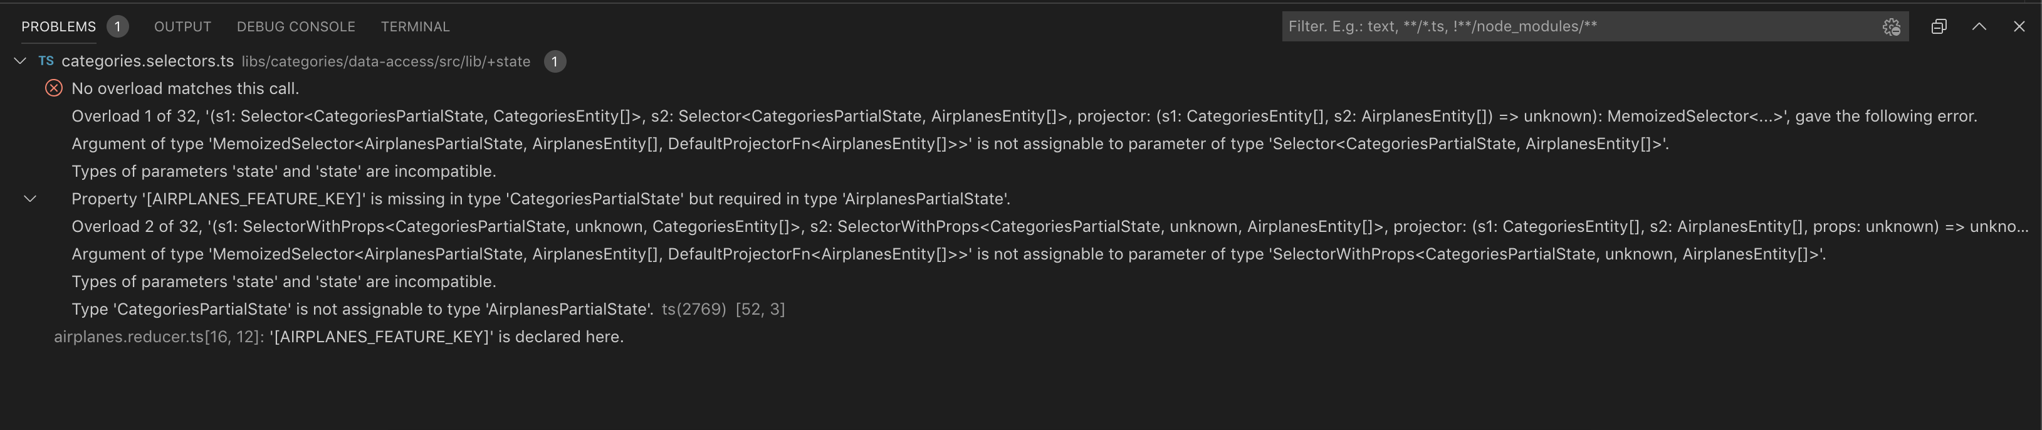
Task: Switch to the Output tab
Action: click(x=182, y=27)
